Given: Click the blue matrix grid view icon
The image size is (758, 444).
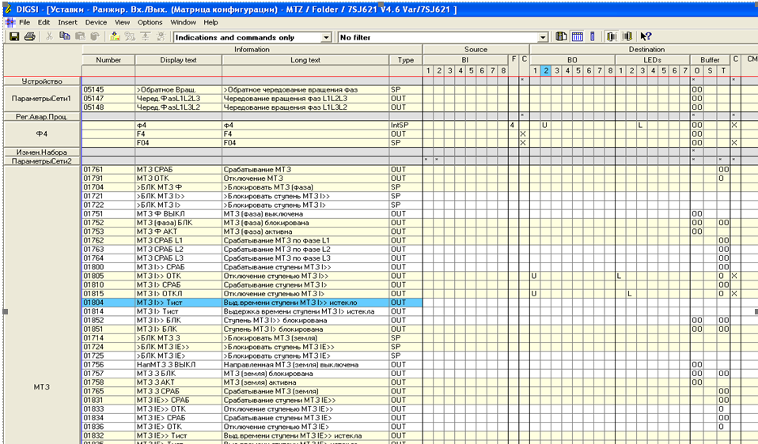Looking at the screenshot, I should click(x=577, y=37).
